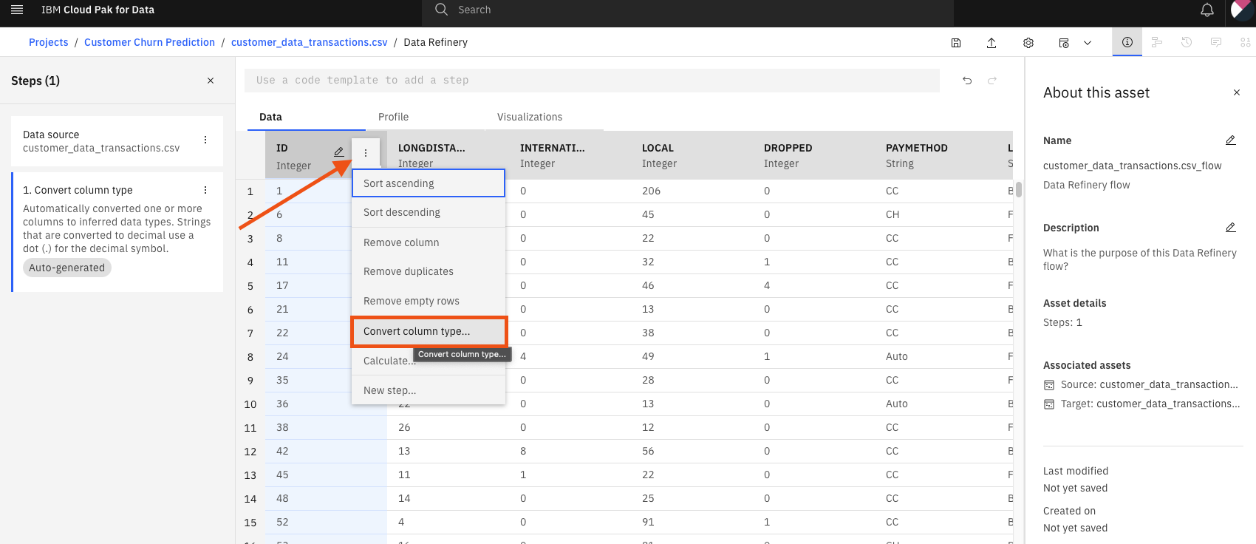The height and width of the screenshot is (544, 1256).
Task: Switch to the Visualizations tab
Action: pyautogui.click(x=545, y=117)
